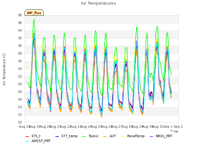Click the Air Temperatures chart title
This screenshot has width=197, height=147.
(98, 3)
